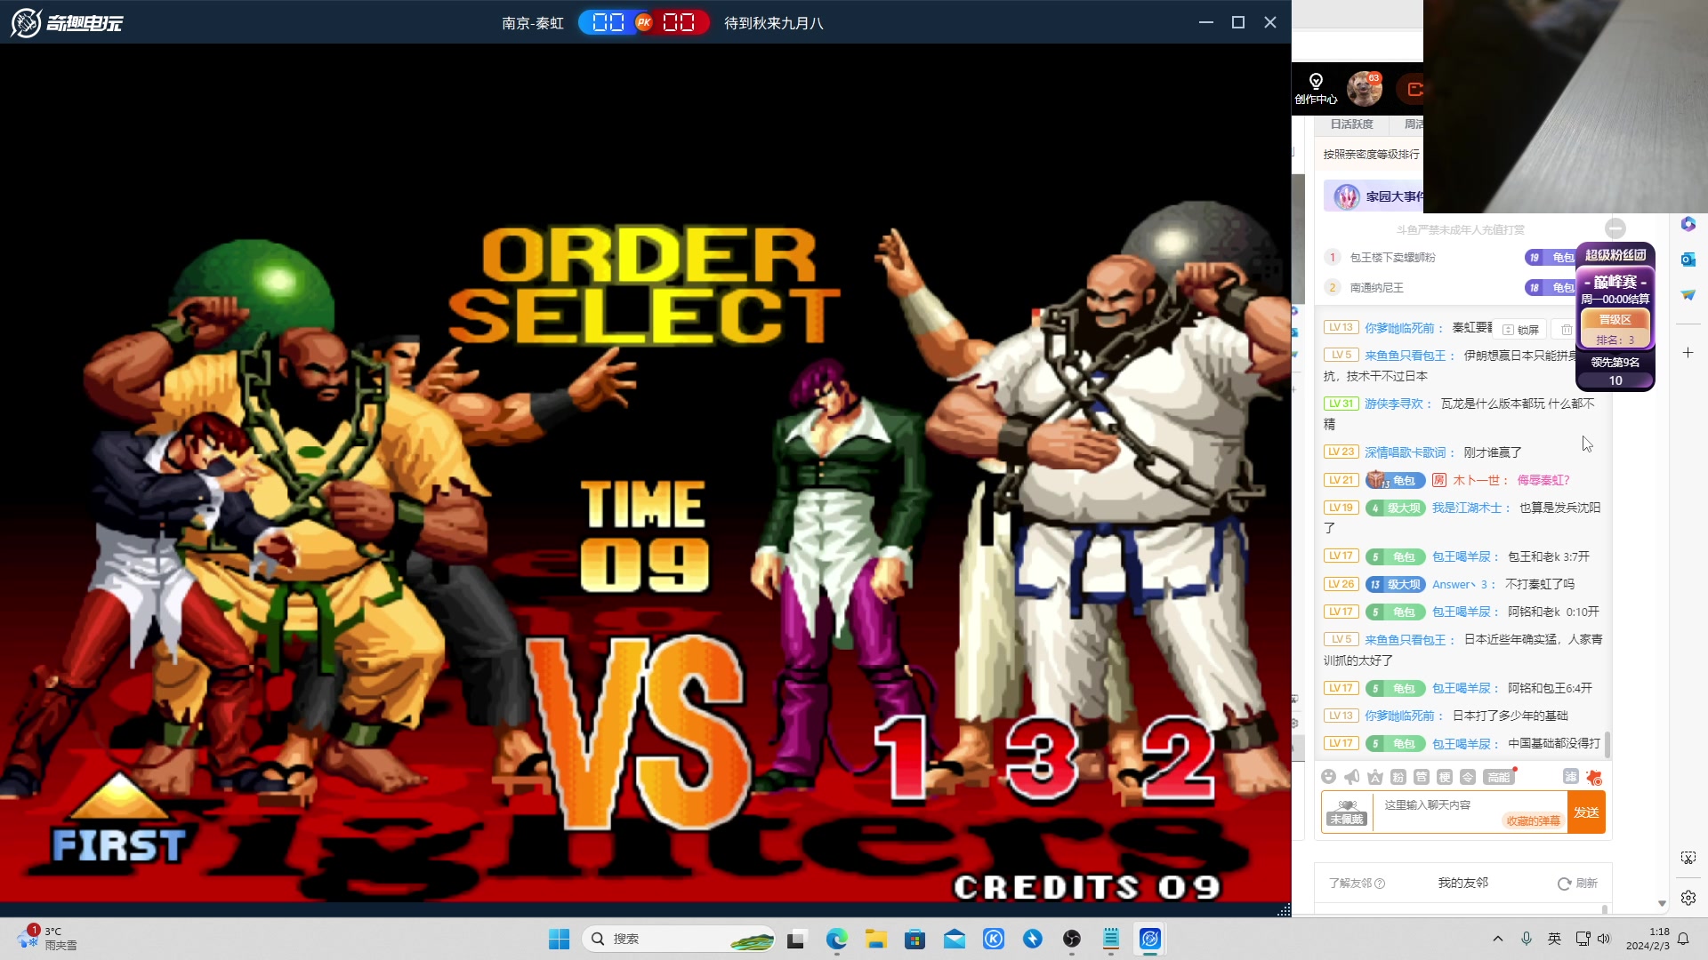Click the 了解友邻 help link

tap(1357, 883)
